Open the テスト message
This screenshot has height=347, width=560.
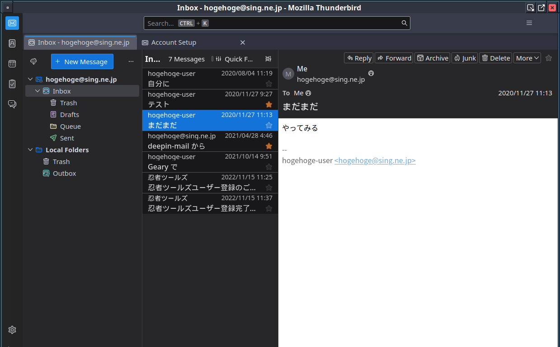pyautogui.click(x=210, y=99)
